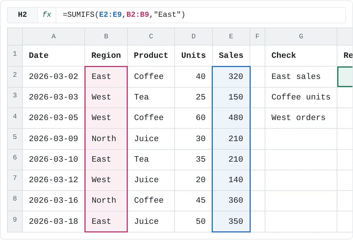Click the date 2026-03-02

coord(54,77)
